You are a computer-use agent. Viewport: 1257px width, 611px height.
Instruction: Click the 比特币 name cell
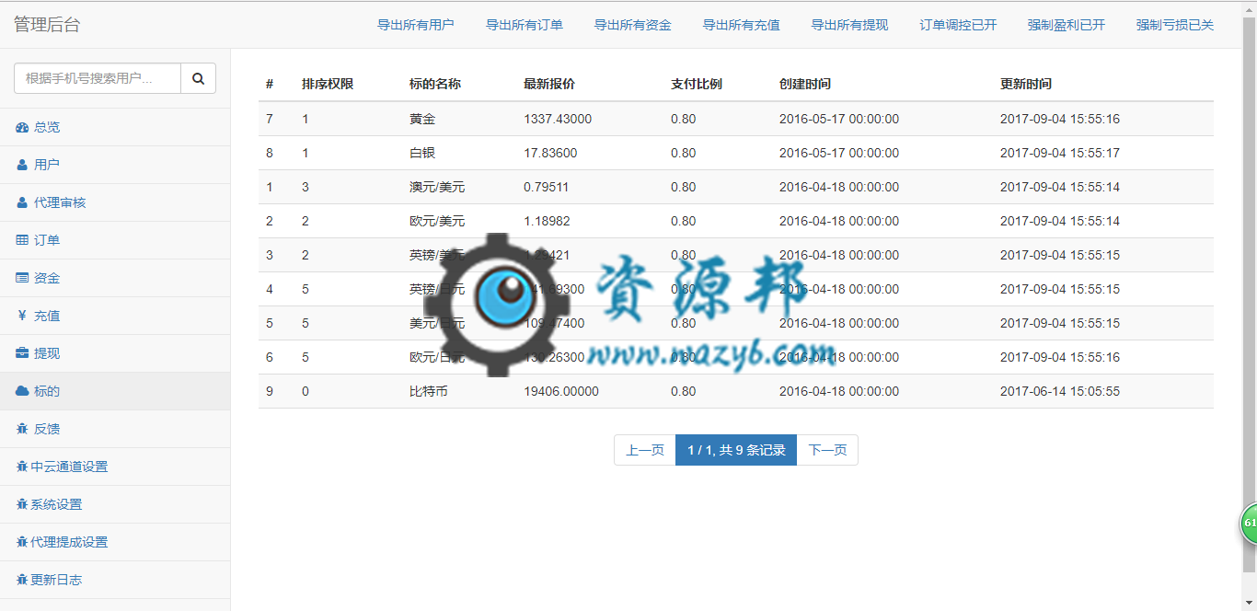(429, 391)
